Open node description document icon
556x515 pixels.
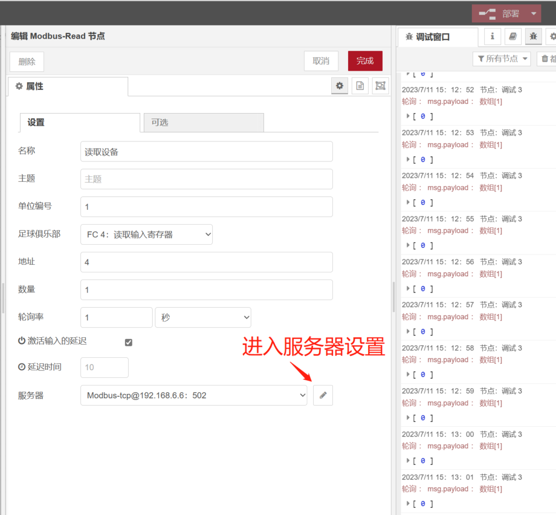(360, 85)
